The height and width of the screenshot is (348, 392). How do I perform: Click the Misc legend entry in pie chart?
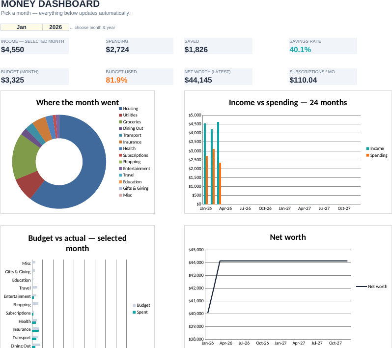125,195
